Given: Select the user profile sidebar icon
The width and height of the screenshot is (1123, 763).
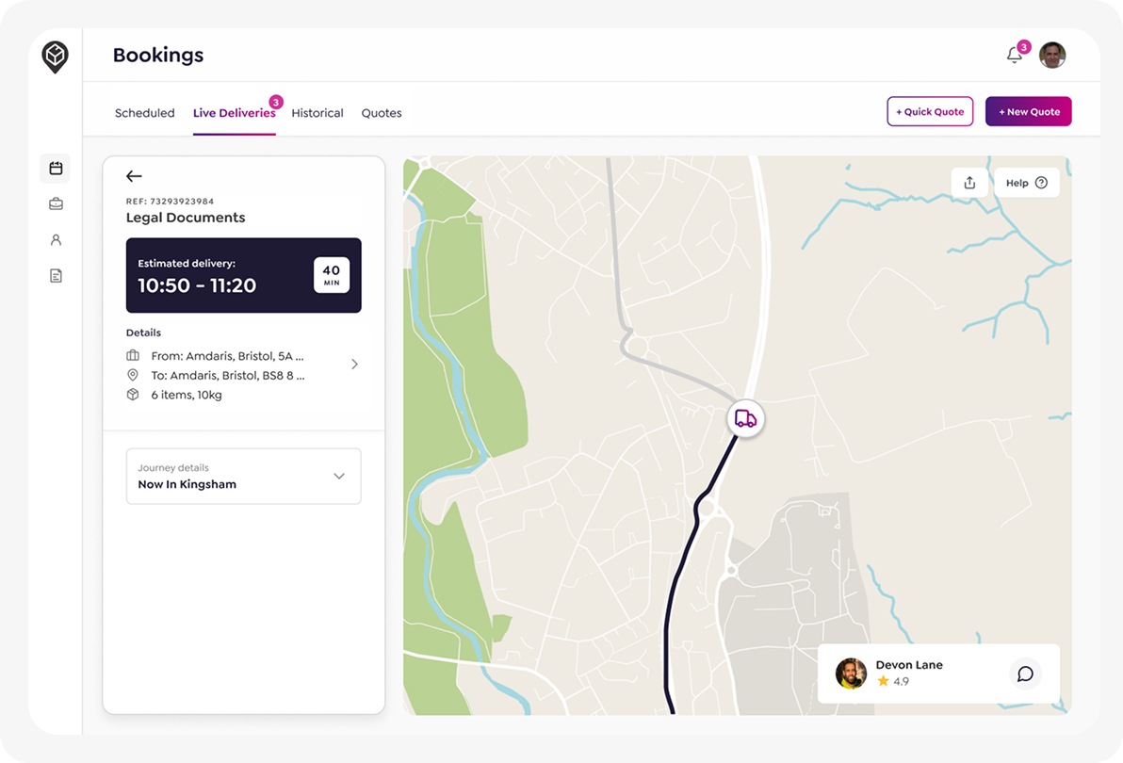Looking at the screenshot, I should (x=56, y=240).
